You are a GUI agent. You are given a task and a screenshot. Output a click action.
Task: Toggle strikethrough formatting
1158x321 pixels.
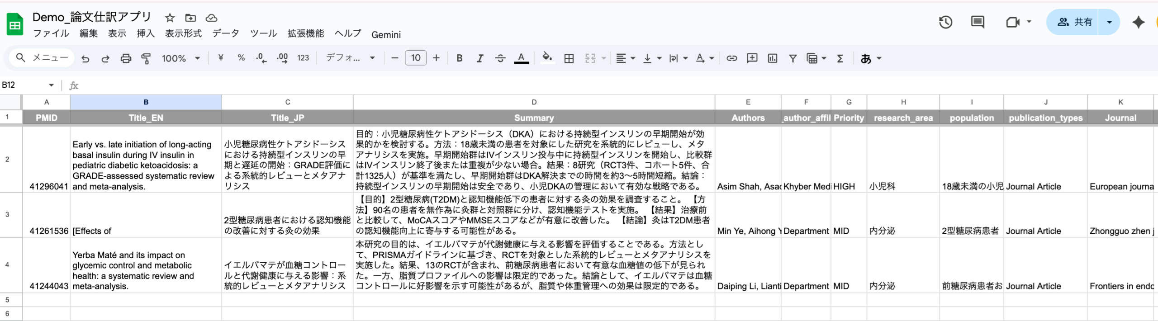[x=500, y=58]
